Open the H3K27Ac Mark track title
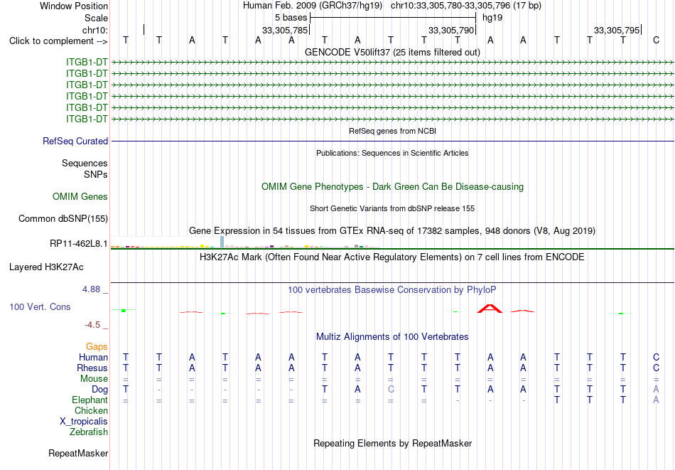 (392, 257)
